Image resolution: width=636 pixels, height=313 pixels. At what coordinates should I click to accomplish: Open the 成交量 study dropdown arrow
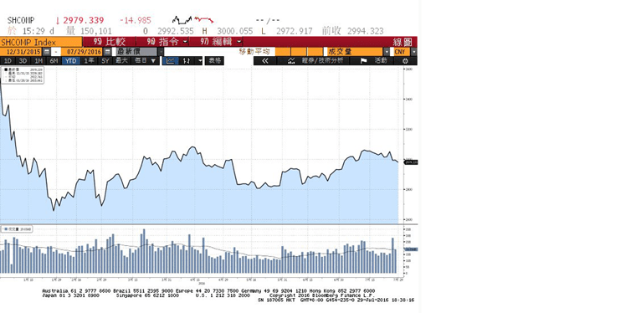tap(387, 52)
